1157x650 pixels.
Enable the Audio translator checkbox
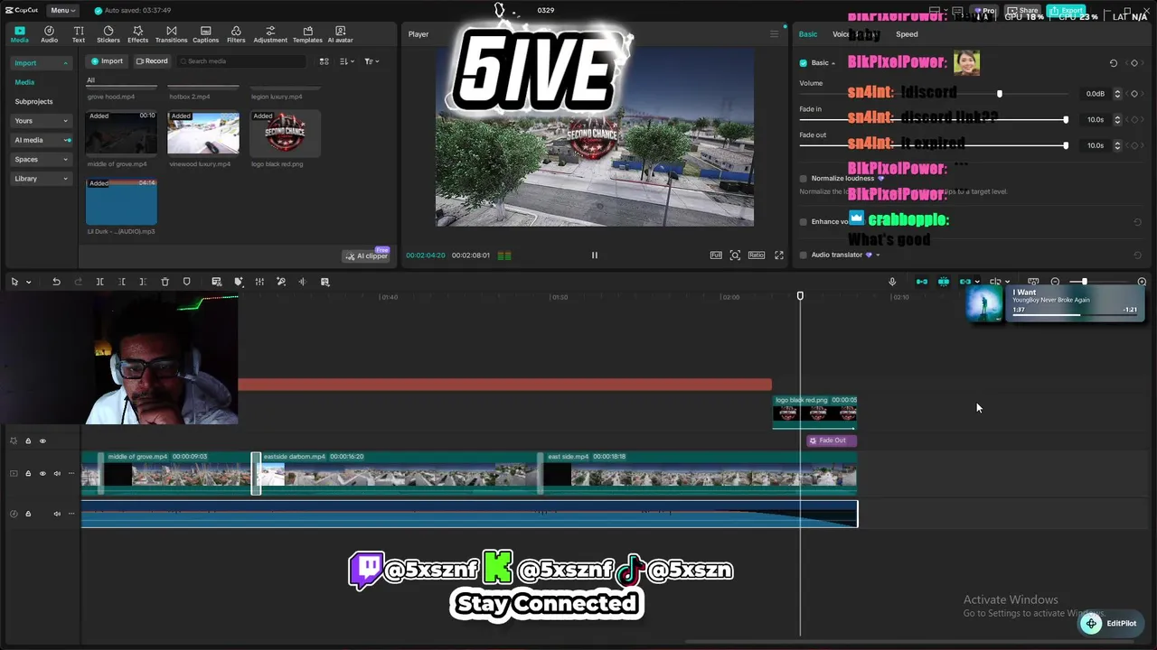pos(803,255)
